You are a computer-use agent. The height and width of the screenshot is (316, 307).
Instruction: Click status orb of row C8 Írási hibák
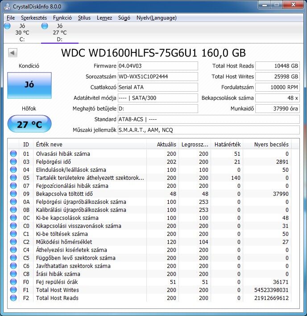click(x=13, y=274)
